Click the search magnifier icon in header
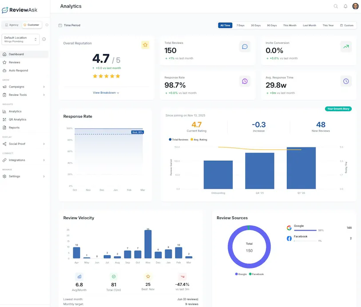 click(336, 6)
